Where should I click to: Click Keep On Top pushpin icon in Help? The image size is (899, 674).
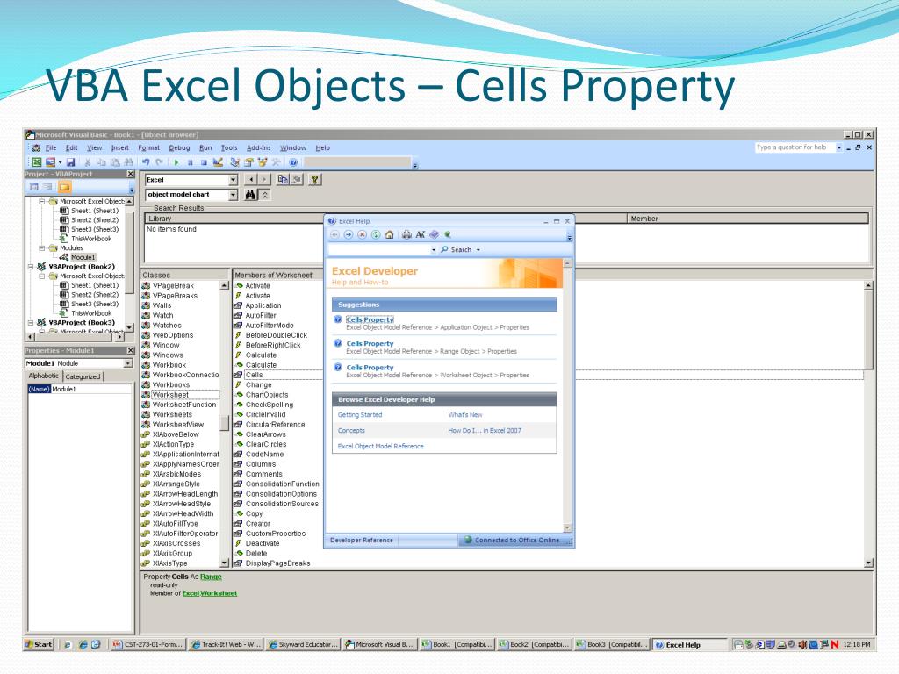tap(448, 234)
